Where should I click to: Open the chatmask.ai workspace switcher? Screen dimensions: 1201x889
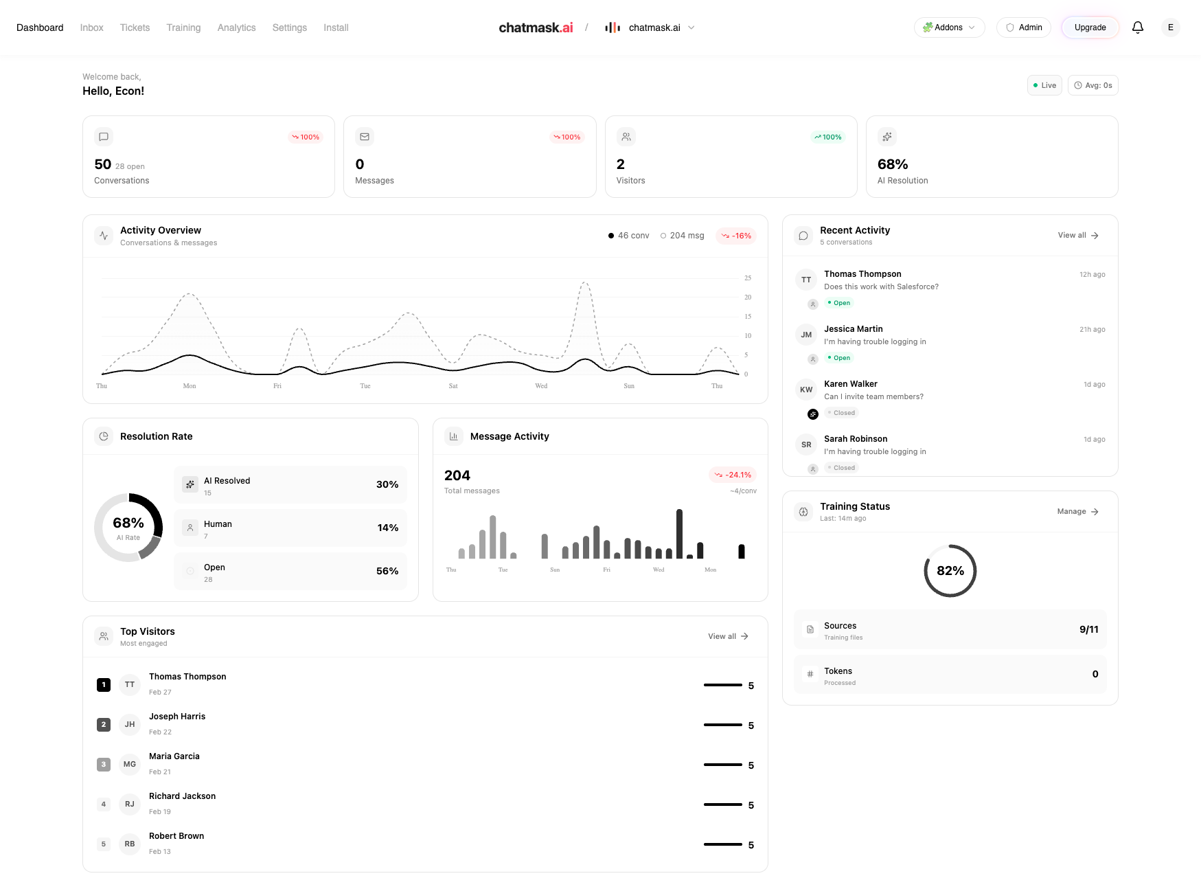coord(650,27)
